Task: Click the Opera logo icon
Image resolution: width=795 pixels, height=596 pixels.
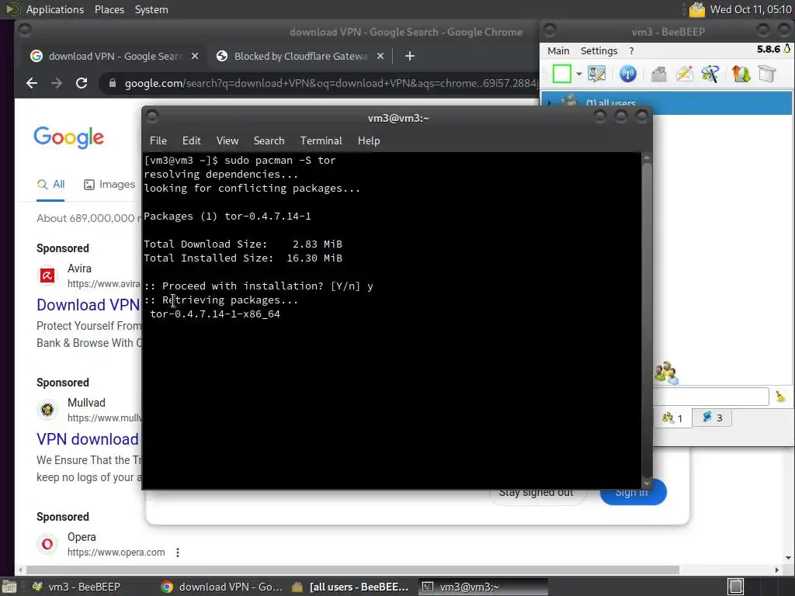Action: (x=47, y=544)
